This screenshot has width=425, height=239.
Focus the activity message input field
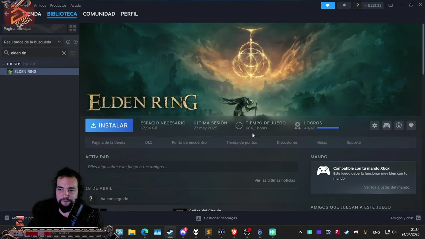[x=192, y=167]
